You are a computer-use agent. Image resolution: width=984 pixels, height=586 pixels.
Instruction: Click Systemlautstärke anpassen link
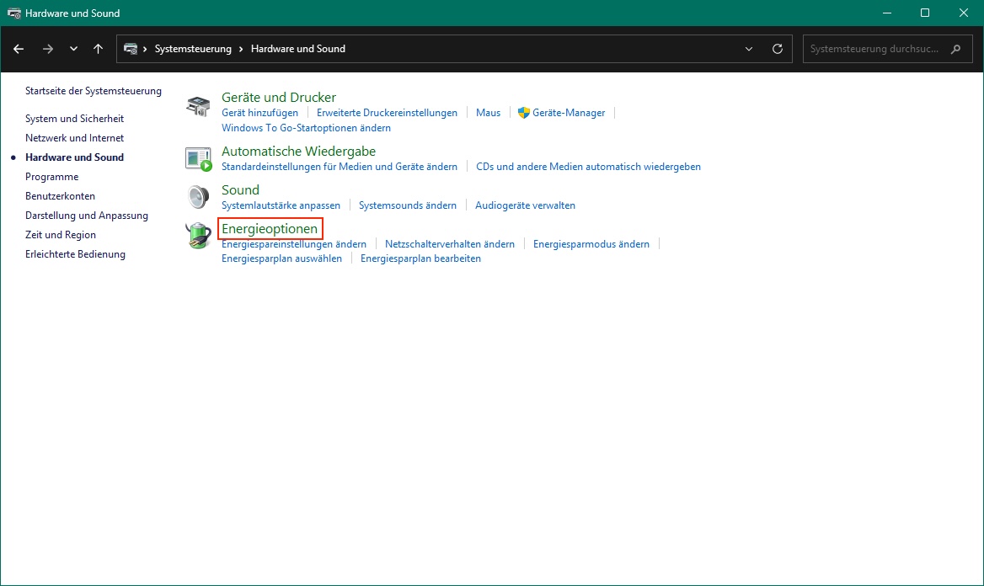pyautogui.click(x=281, y=205)
